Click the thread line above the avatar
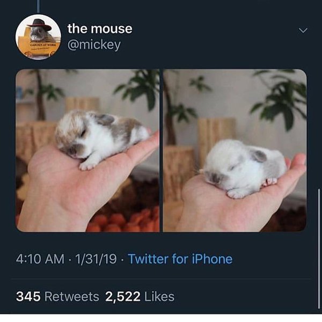The width and height of the screenshot is (322, 322). (x=38, y=5)
